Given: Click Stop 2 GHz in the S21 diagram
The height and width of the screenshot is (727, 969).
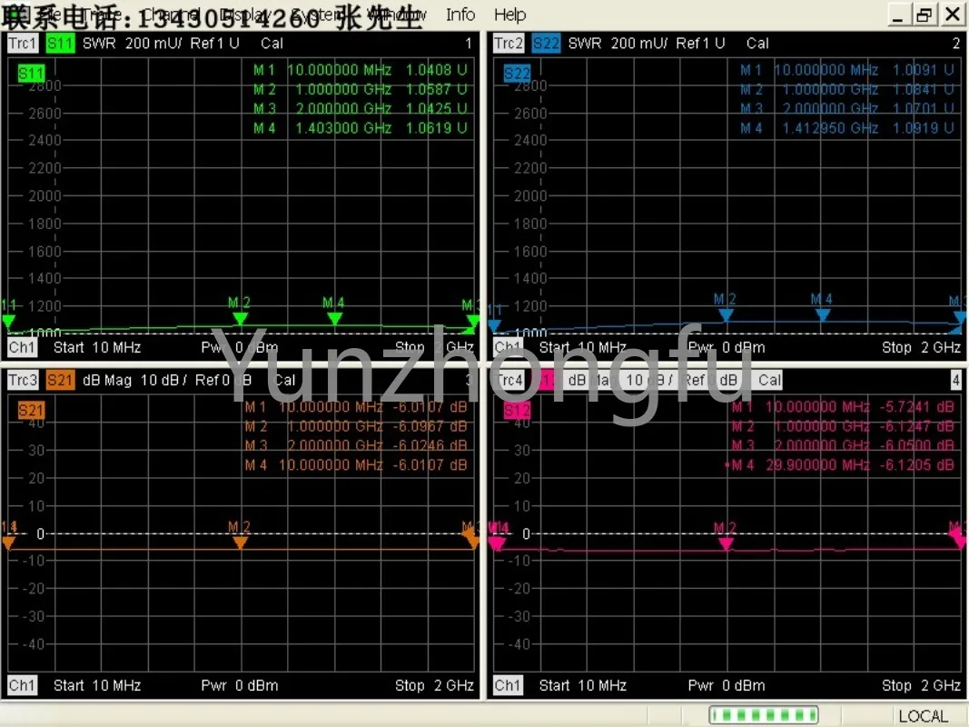Looking at the screenshot, I should pyautogui.click(x=434, y=685).
